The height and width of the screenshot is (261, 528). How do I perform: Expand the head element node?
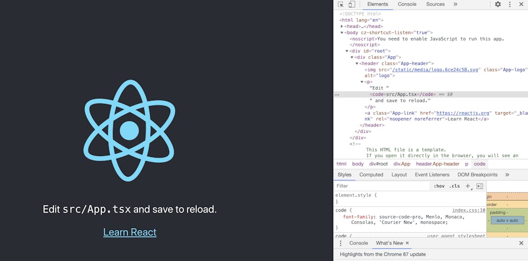click(x=342, y=26)
